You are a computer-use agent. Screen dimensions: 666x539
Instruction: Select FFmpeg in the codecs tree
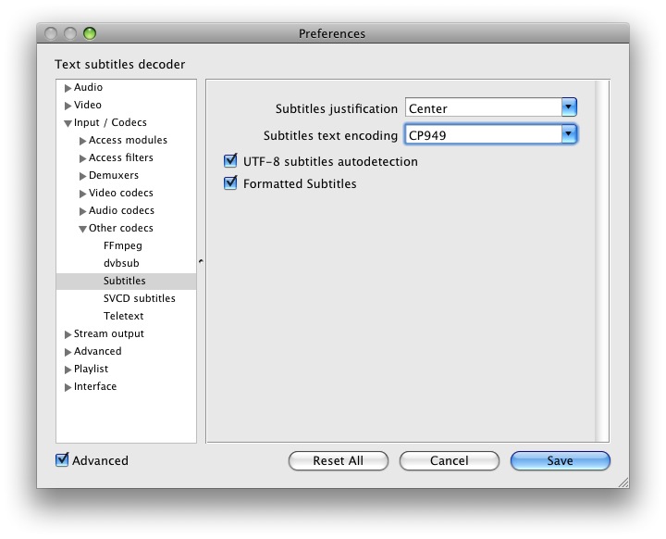click(123, 245)
